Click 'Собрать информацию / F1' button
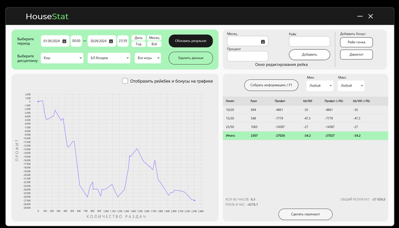This screenshot has height=228, width=399. click(271, 85)
